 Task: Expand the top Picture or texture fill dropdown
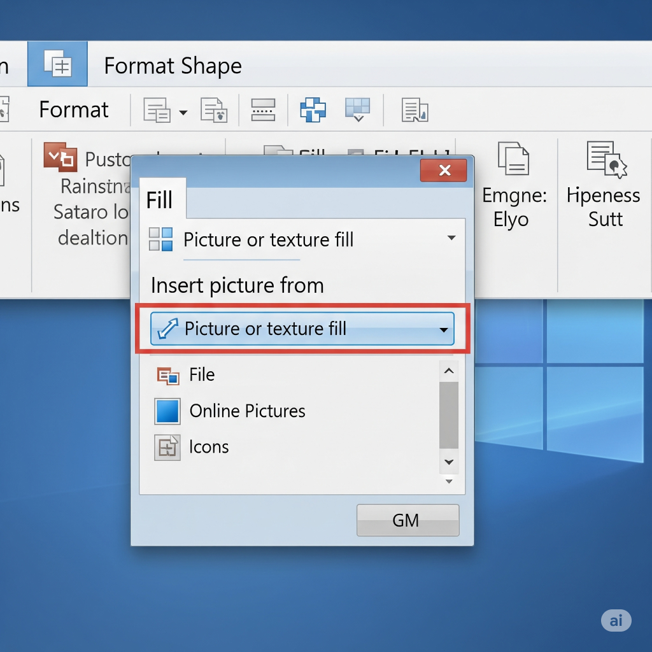[x=451, y=239]
